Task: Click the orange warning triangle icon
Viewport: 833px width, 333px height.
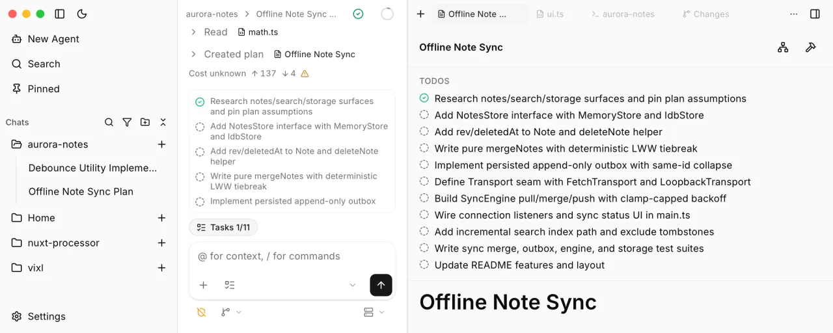Action: point(305,73)
